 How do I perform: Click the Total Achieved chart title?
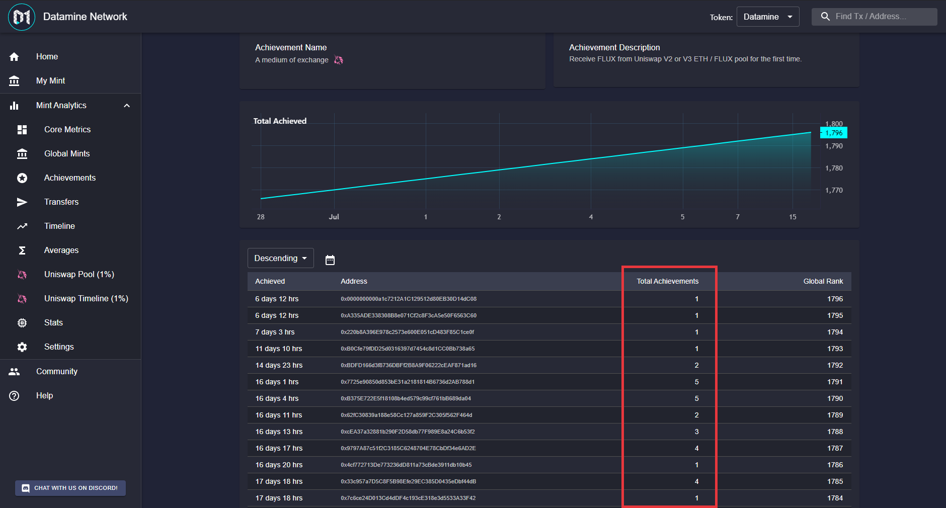click(280, 121)
